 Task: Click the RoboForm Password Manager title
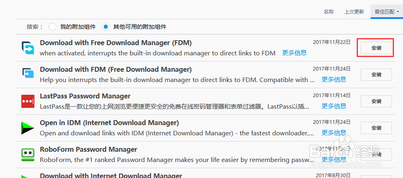88,149
